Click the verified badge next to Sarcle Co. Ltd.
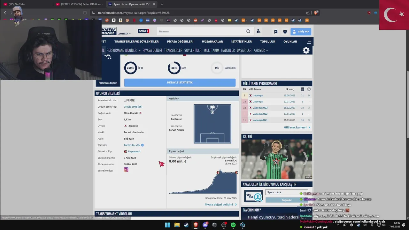The width and height of the screenshot is (409, 230). pos(143,145)
